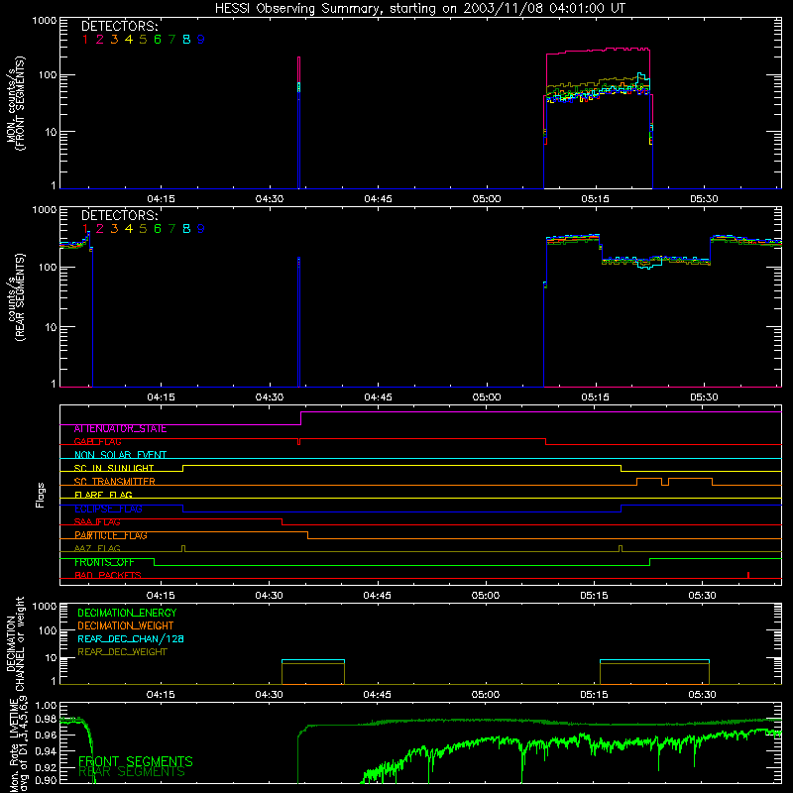Click the 05:30 tick label under decimation plot
This screenshot has height=793, width=793.
702,695
